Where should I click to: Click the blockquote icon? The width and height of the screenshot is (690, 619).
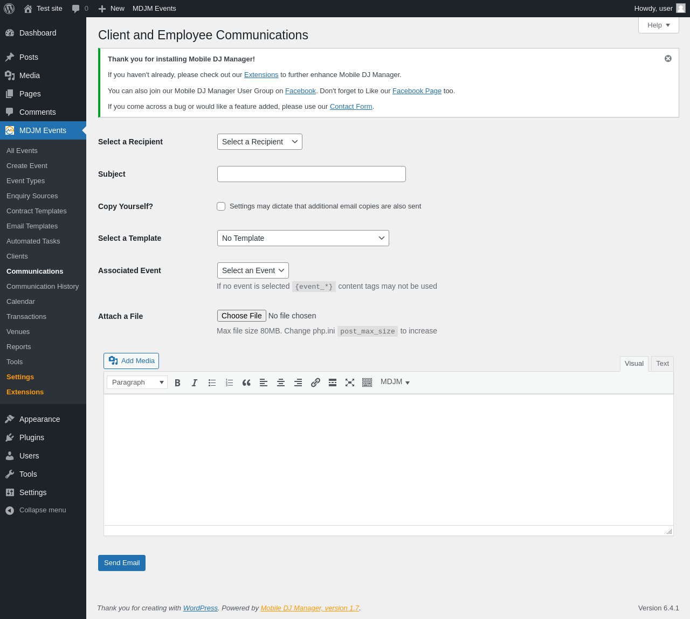246,382
